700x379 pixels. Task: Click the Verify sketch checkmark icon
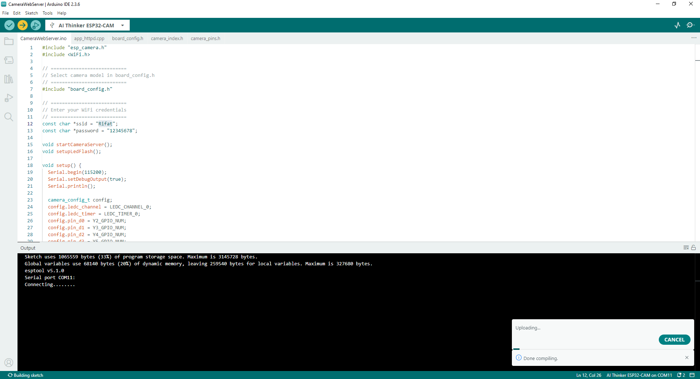point(9,25)
